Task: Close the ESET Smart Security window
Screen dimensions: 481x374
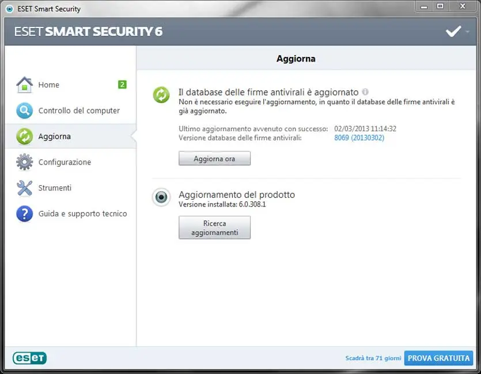Action: click(463, 6)
